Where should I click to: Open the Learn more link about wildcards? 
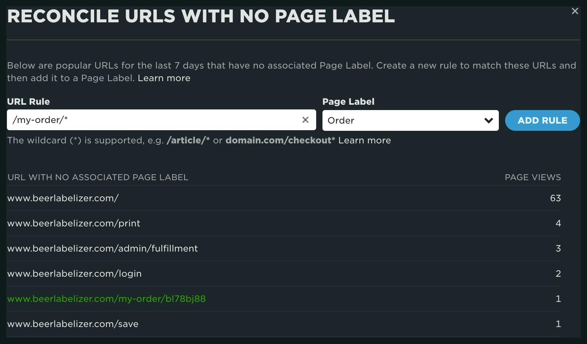pos(364,140)
